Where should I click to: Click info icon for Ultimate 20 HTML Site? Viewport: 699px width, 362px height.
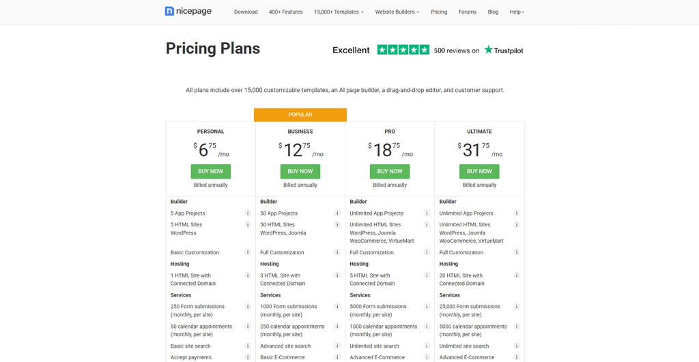(x=517, y=275)
